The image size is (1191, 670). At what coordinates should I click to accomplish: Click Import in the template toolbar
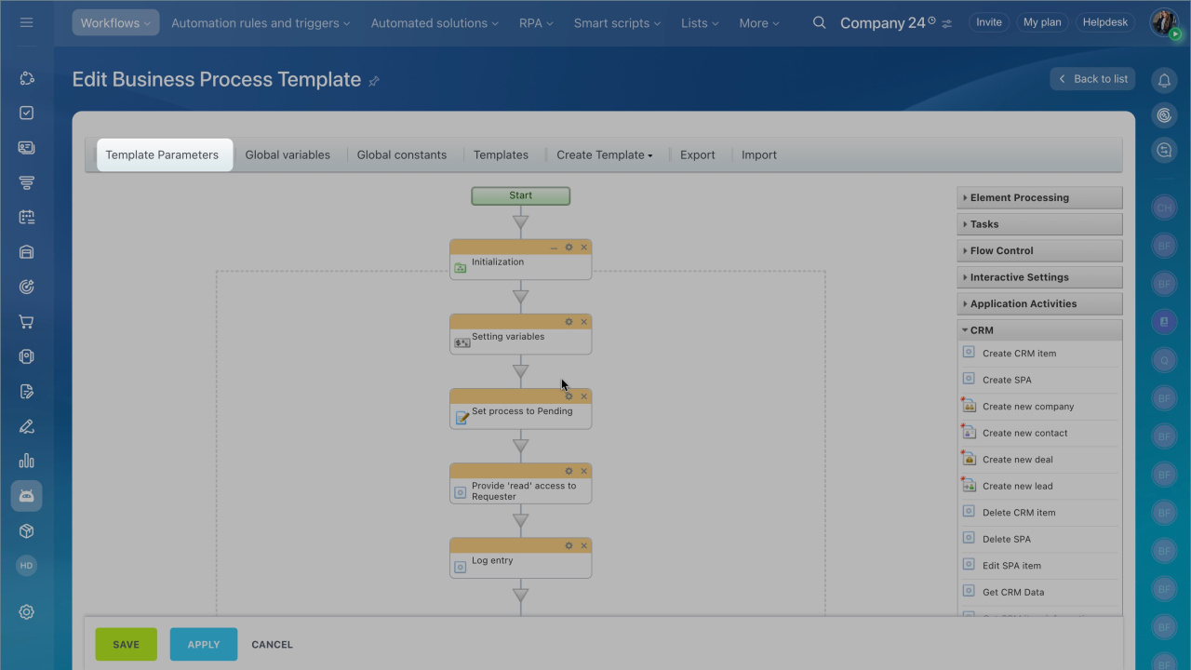[x=759, y=154]
